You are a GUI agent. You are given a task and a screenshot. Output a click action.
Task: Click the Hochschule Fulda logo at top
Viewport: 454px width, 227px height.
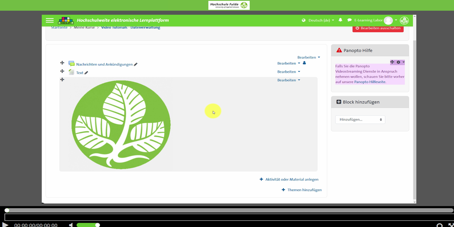click(x=229, y=5)
